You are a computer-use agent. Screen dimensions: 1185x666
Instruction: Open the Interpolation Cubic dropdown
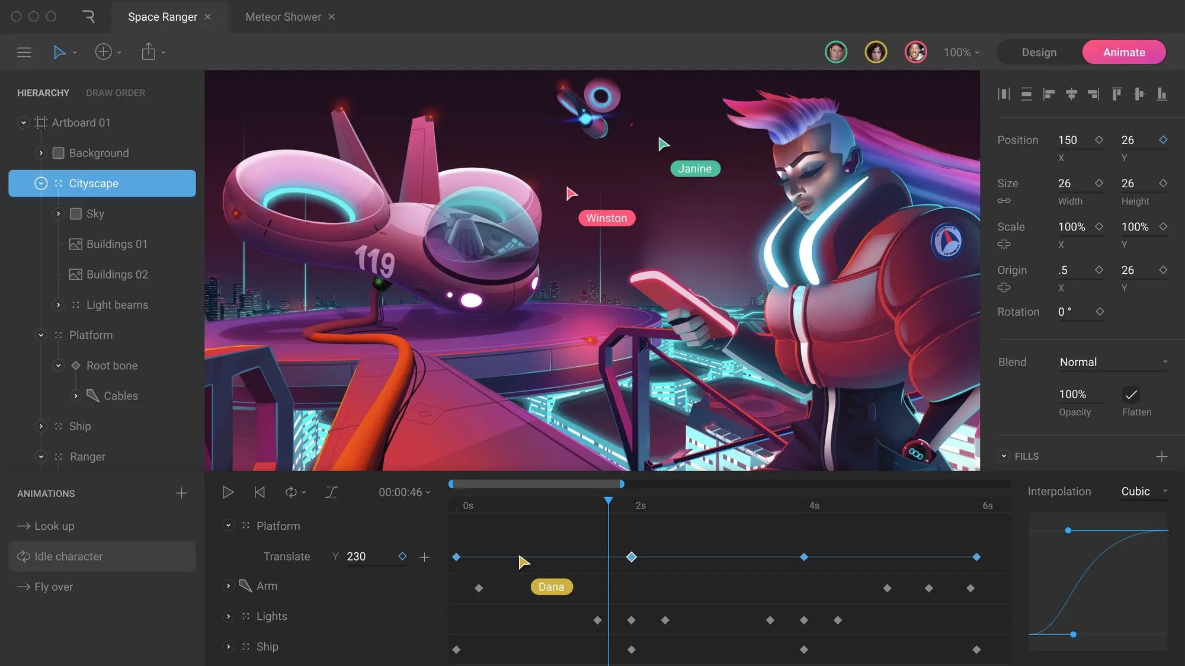point(1144,491)
